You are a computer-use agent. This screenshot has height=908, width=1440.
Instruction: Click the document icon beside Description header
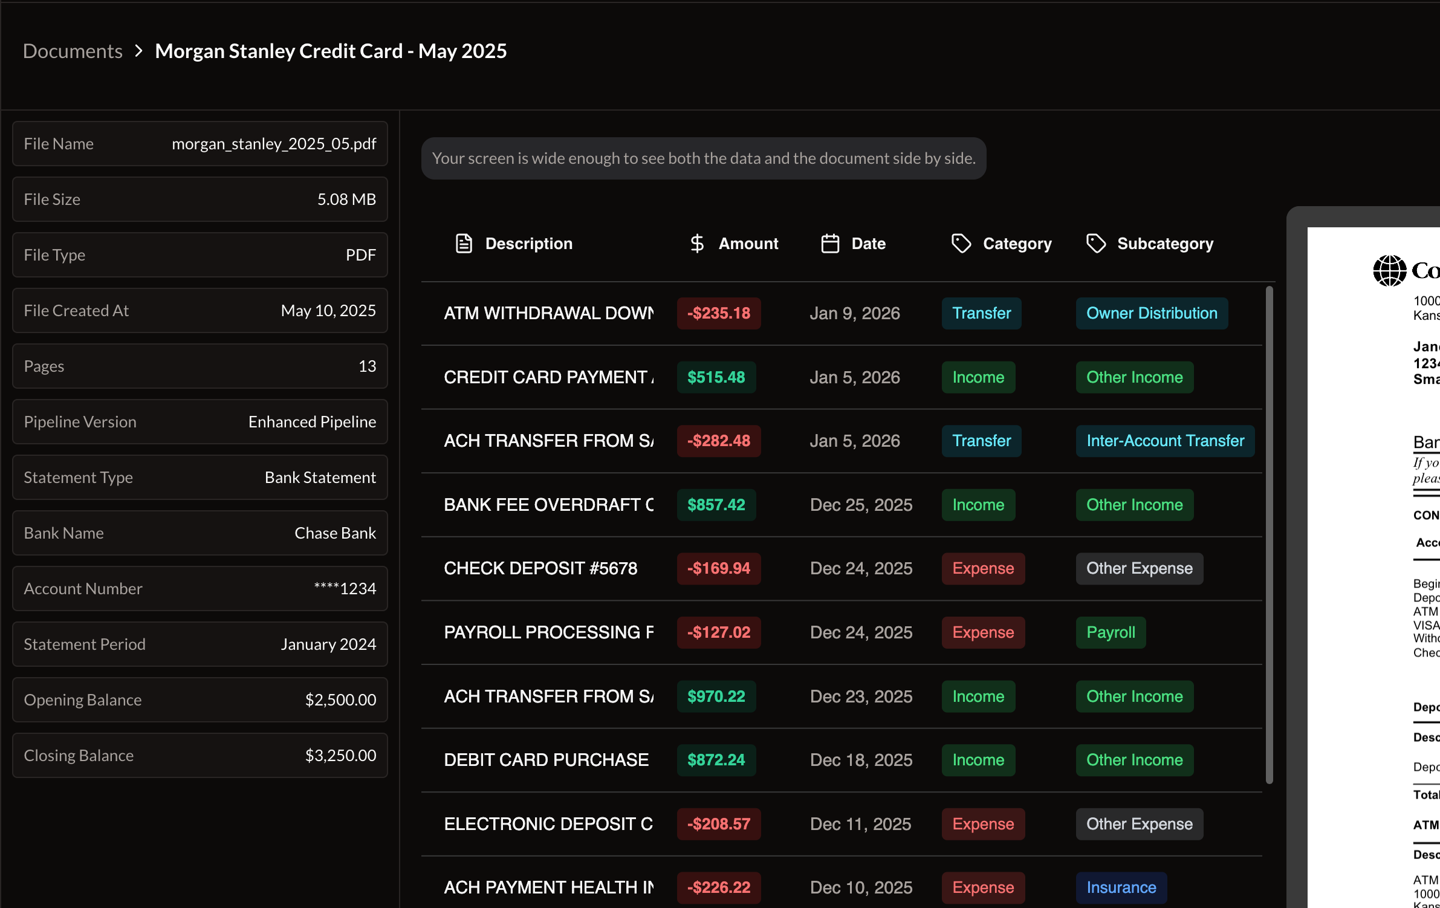[x=463, y=243]
